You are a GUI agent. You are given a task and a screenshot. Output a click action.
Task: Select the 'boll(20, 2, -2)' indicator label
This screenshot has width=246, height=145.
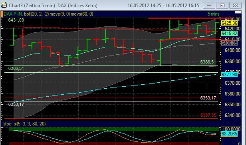(x=36, y=14)
